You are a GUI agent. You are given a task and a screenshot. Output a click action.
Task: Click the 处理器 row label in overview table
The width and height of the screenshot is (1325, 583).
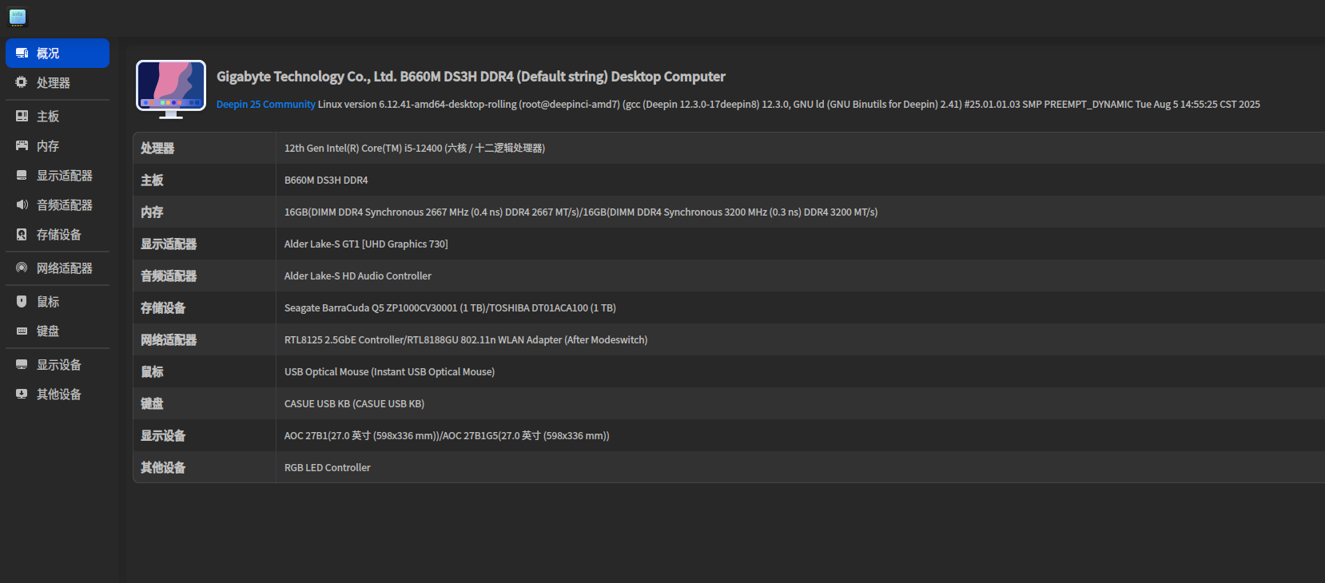coord(157,149)
